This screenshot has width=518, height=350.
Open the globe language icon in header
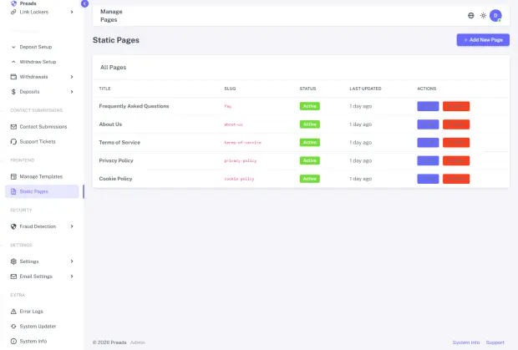[x=470, y=16]
